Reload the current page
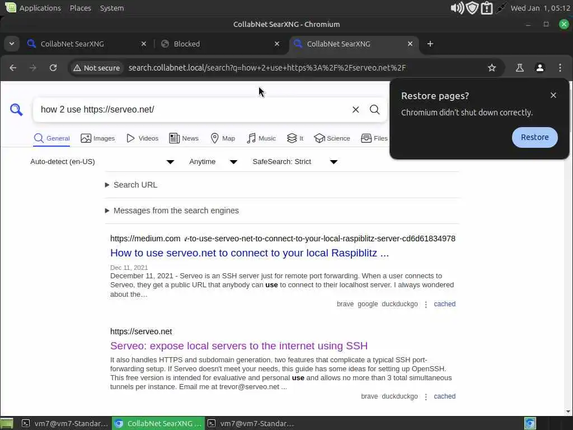 coord(53,68)
